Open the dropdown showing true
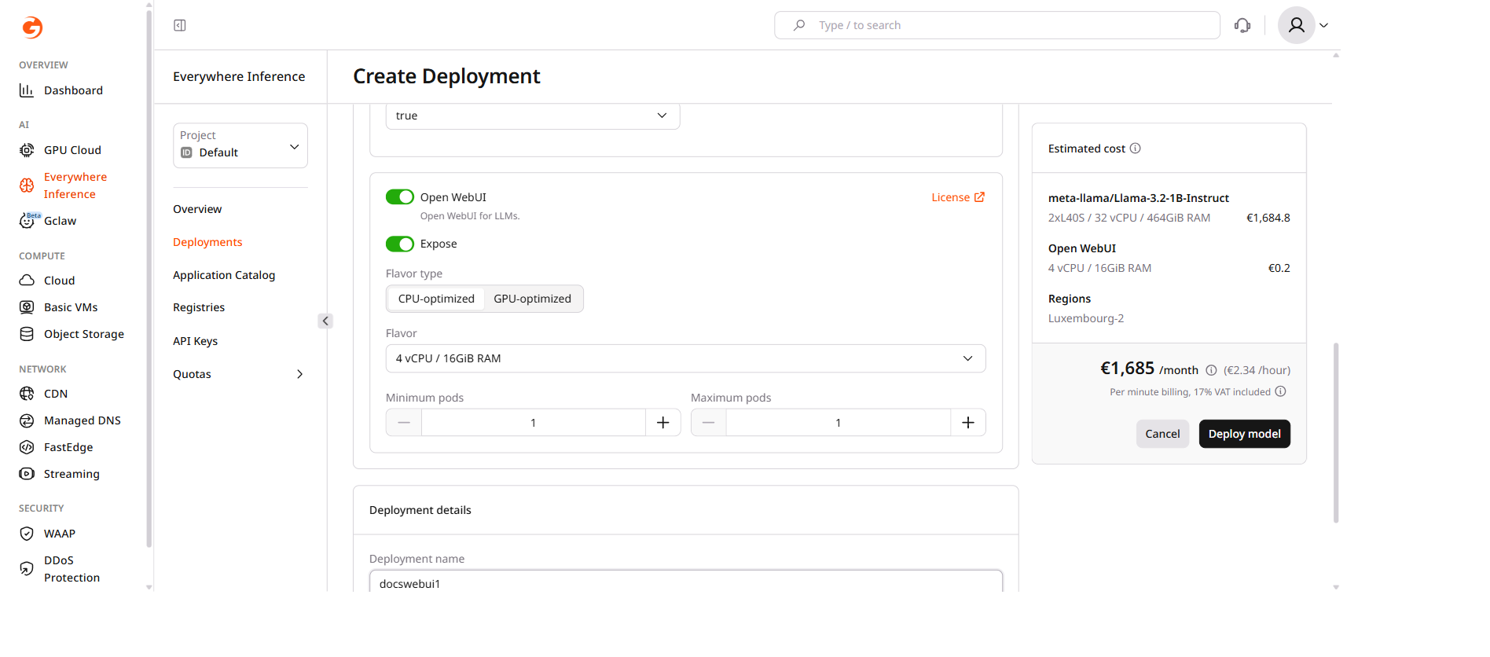Viewport: 1490px width, 657px height. tap(533, 116)
